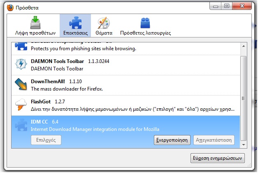The width and height of the screenshot is (258, 175).
Task: Click the Επιλογές button for IDM CC
Action: (46, 140)
